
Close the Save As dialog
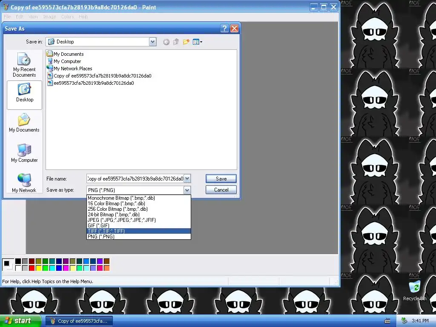[235, 29]
